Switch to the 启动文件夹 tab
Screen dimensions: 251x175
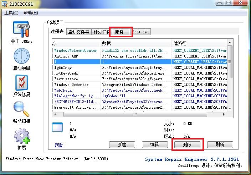point(79,32)
